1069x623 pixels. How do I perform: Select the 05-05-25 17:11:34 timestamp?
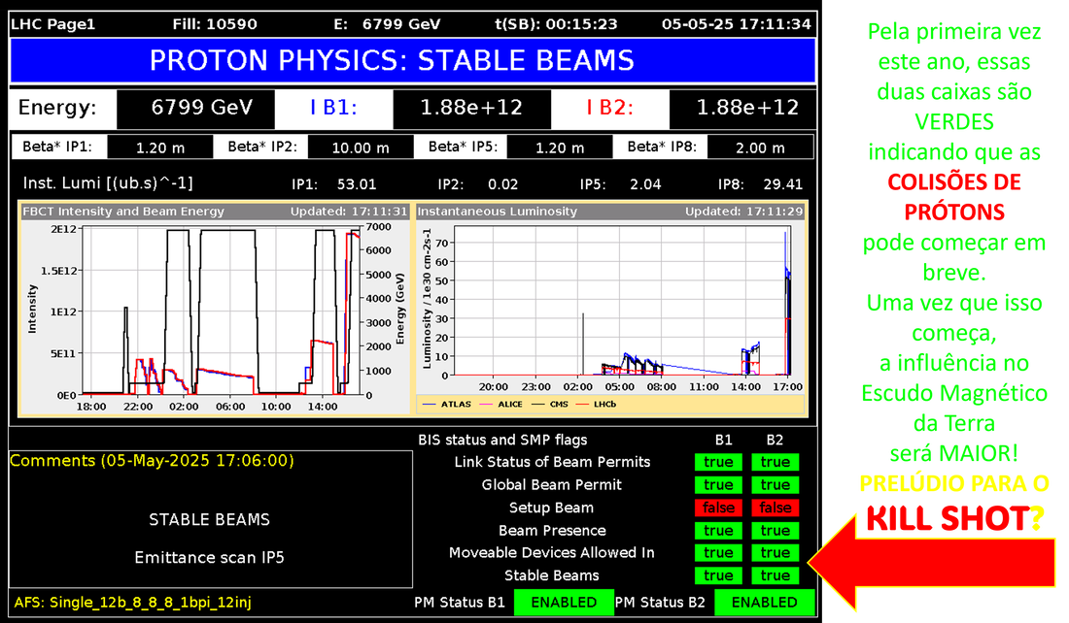point(737,24)
